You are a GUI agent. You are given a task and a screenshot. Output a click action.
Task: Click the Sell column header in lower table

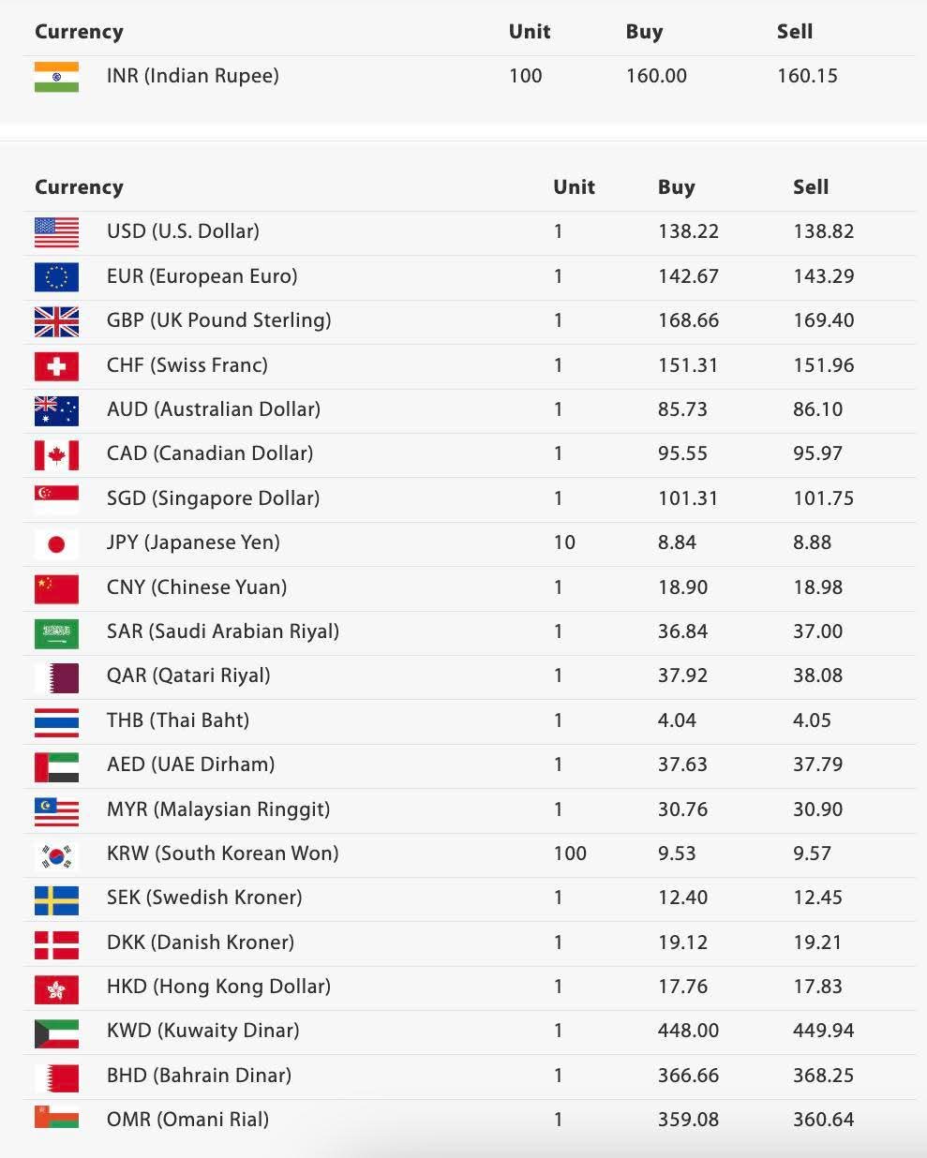point(810,187)
